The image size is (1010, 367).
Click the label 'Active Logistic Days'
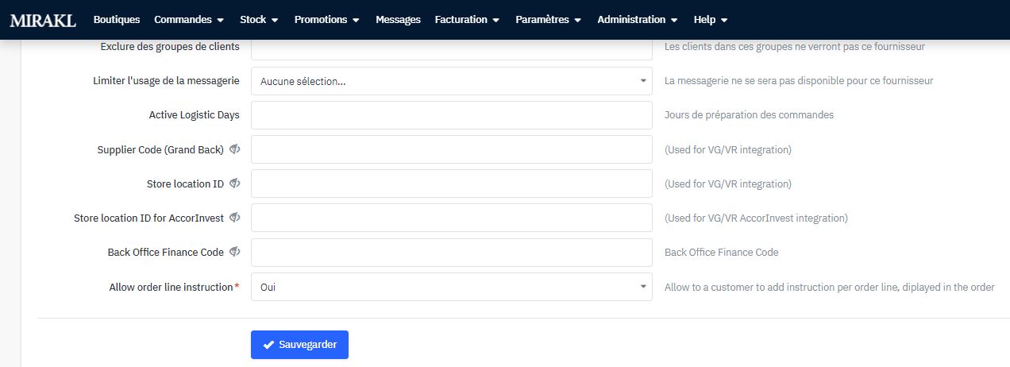click(195, 115)
